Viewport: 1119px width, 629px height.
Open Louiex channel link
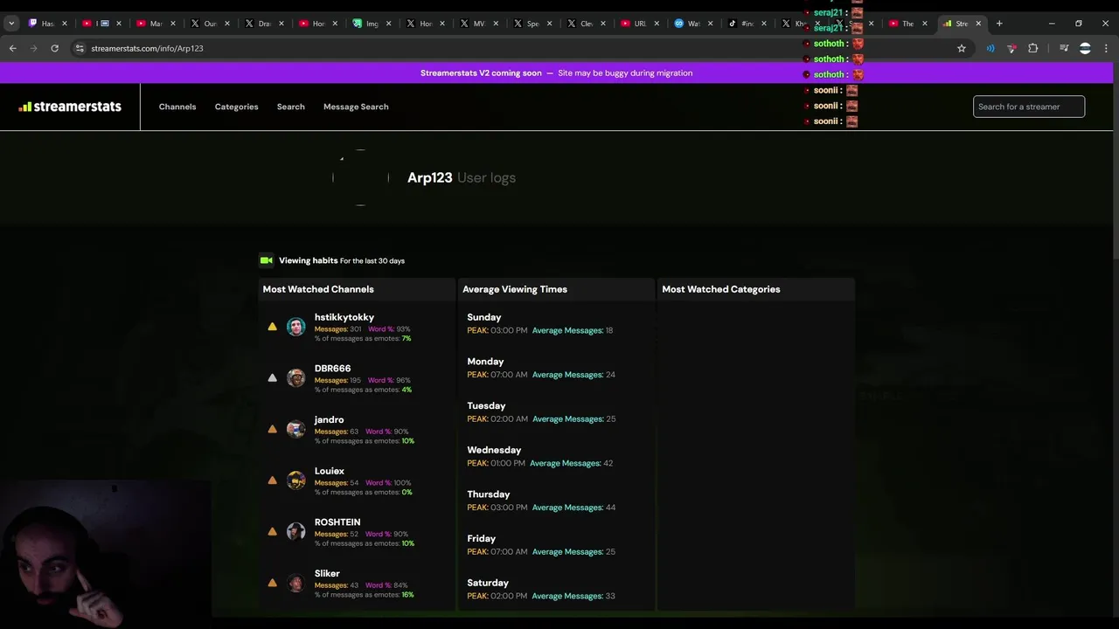(330, 471)
